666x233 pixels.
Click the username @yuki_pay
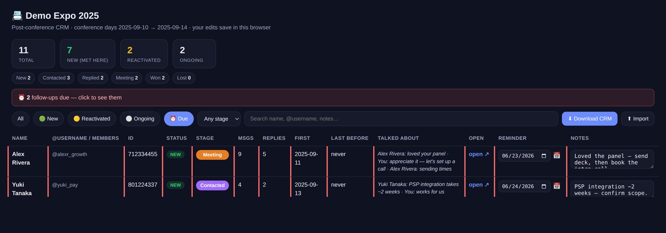coord(65,185)
